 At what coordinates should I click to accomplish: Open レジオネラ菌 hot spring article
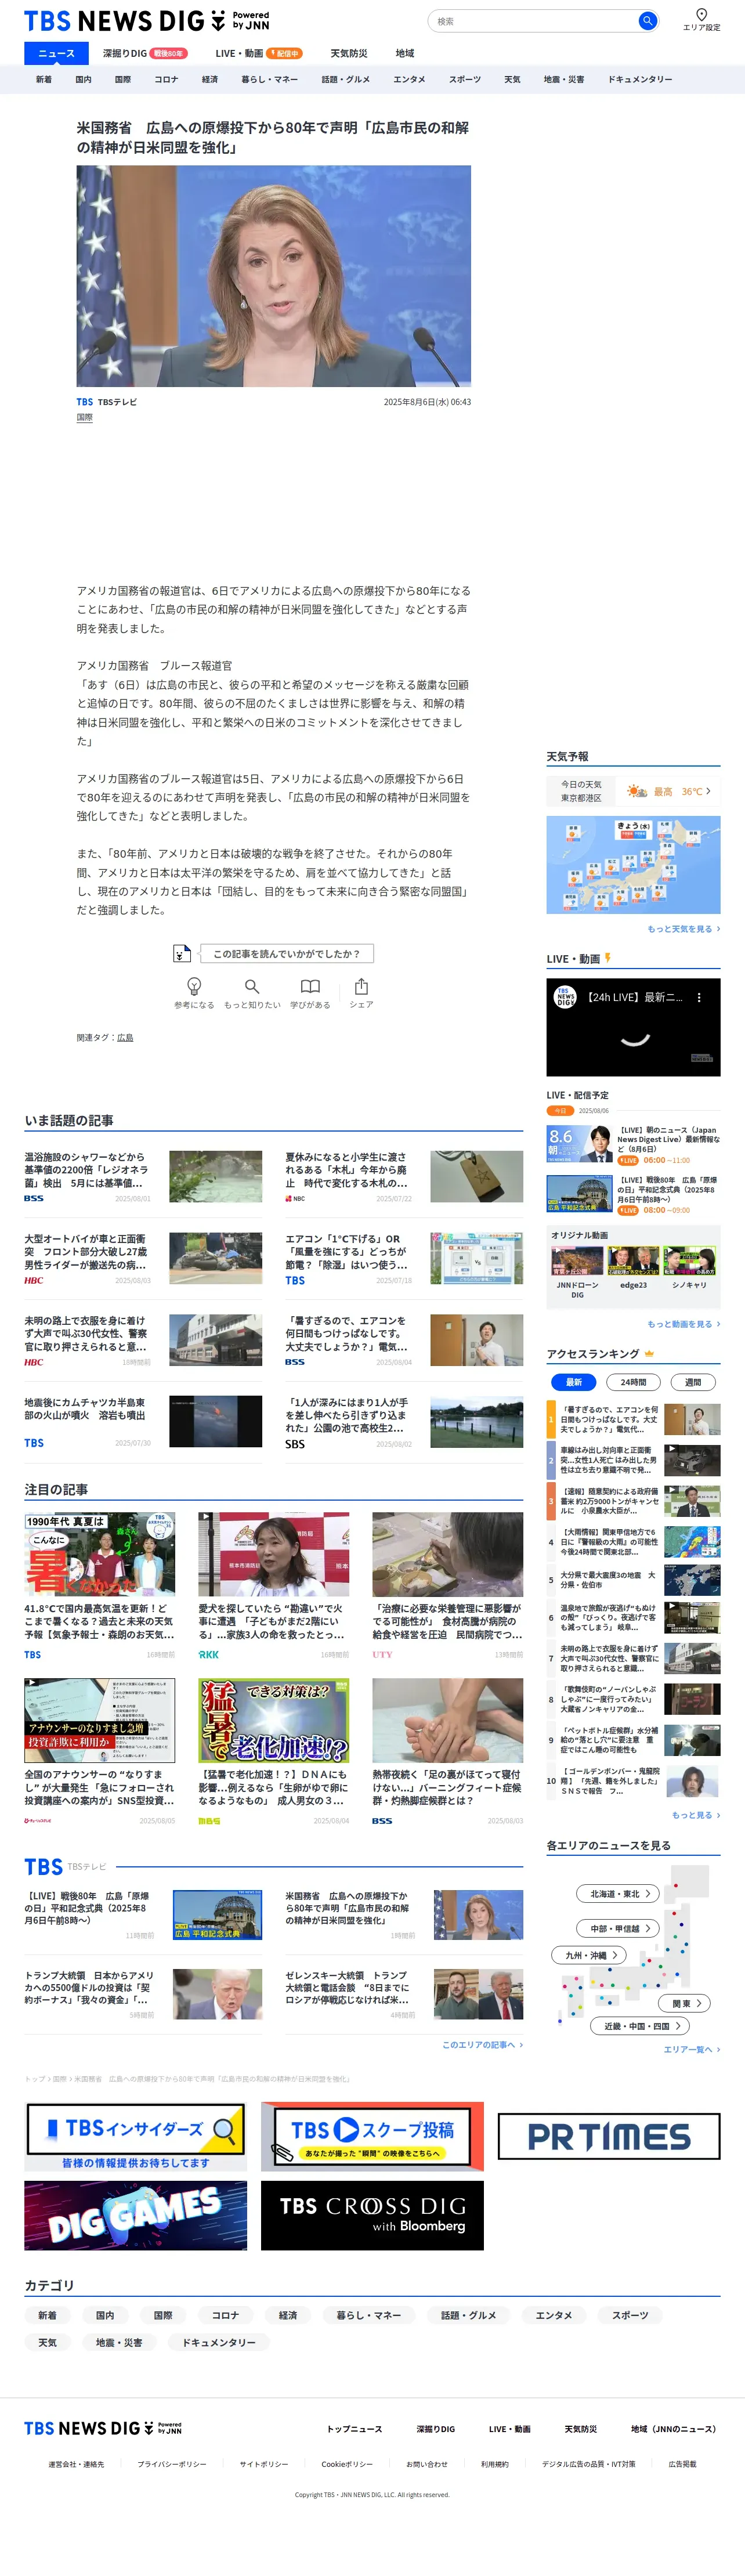point(143,1176)
